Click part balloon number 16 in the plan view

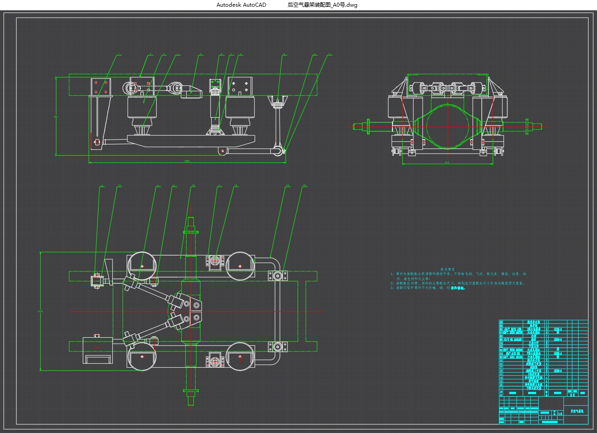click(192, 185)
